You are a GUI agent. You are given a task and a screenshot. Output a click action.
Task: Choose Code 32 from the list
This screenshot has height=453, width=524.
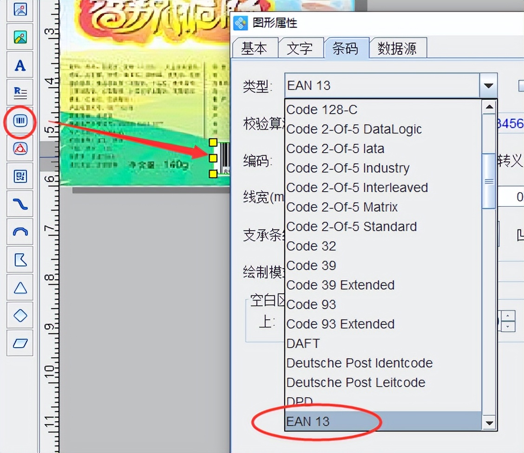click(x=383, y=246)
